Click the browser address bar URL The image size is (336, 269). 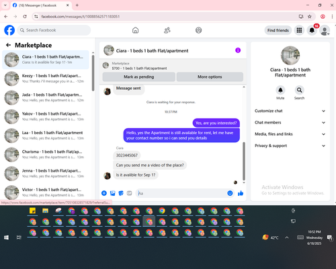coord(81,17)
